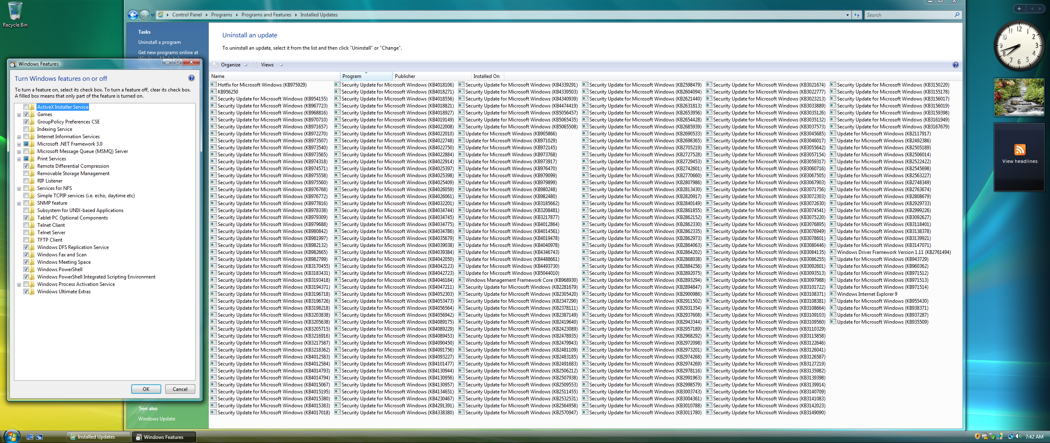
Task: Uncheck Windows Fax and Scan checkbox
Action: tap(26, 255)
